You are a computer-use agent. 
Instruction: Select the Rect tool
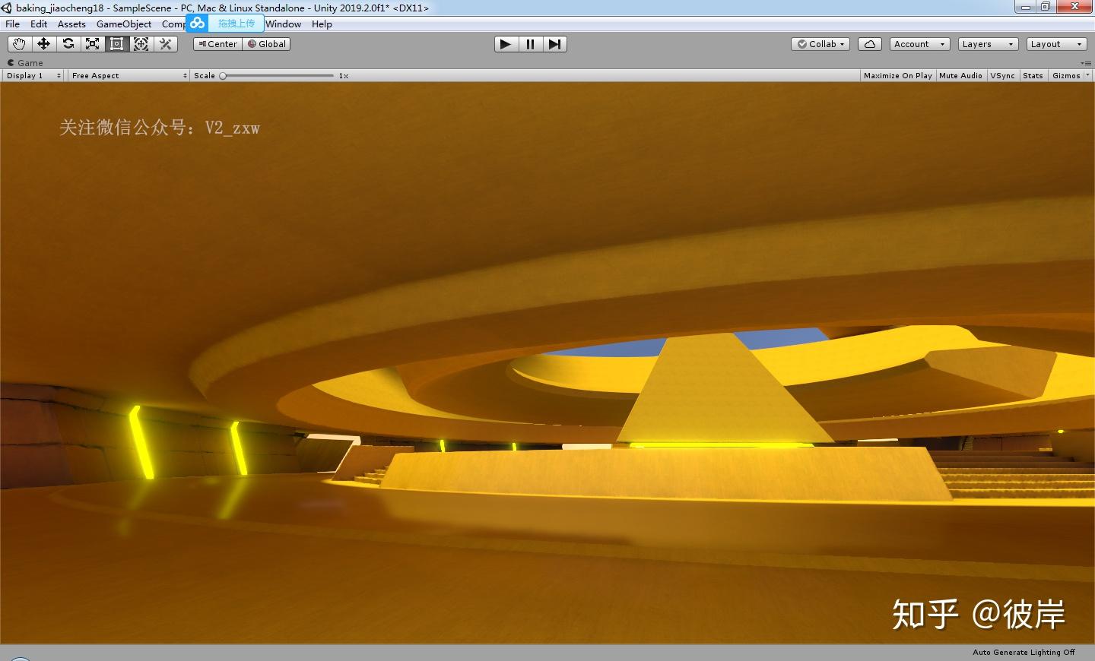click(116, 44)
